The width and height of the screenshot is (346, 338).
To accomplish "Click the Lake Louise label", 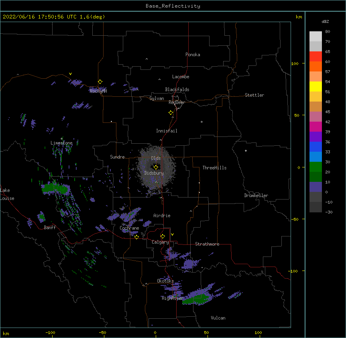I will point(7,194).
